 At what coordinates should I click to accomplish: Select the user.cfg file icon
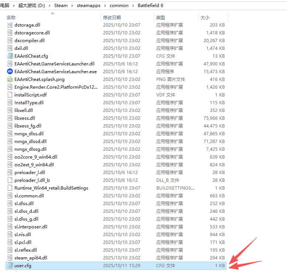click(10, 265)
